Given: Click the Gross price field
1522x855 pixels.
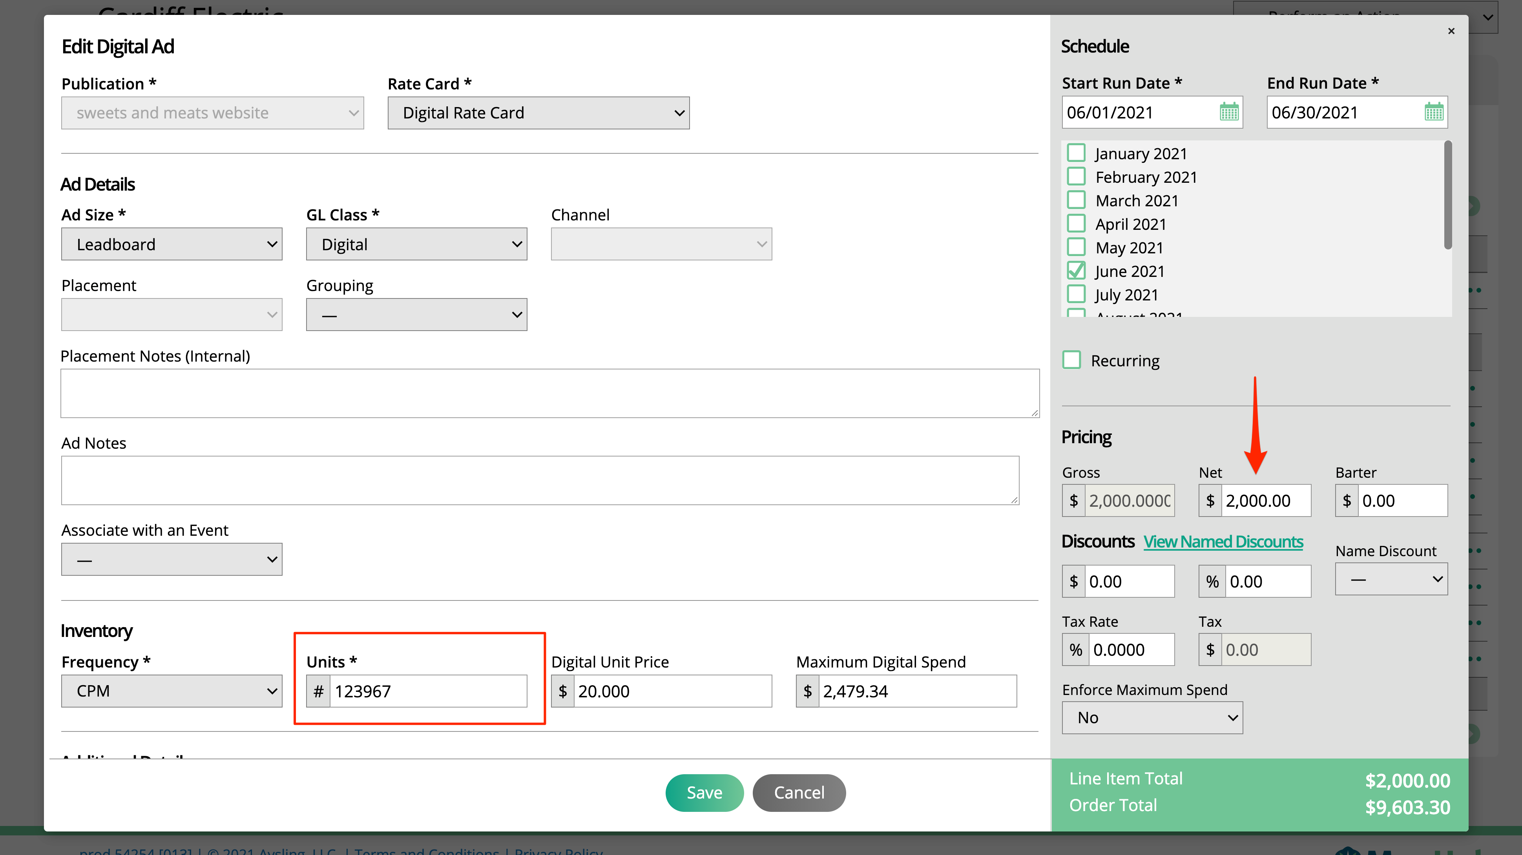Looking at the screenshot, I should [x=1130, y=501].
